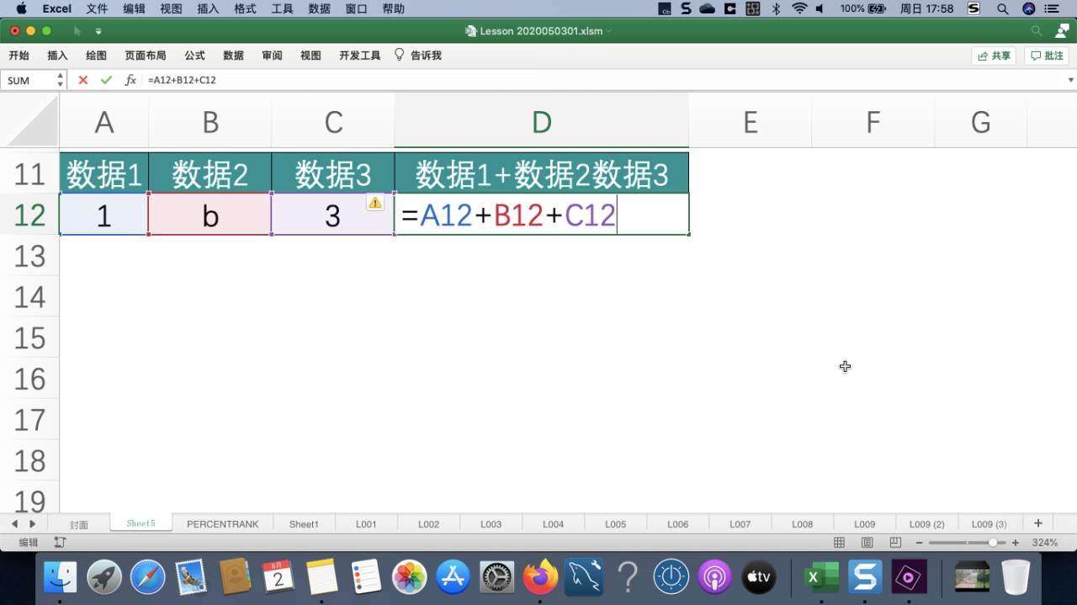The image size is (1077, 605).
Task: Click the 共享 share button
Action: (994, 56)
